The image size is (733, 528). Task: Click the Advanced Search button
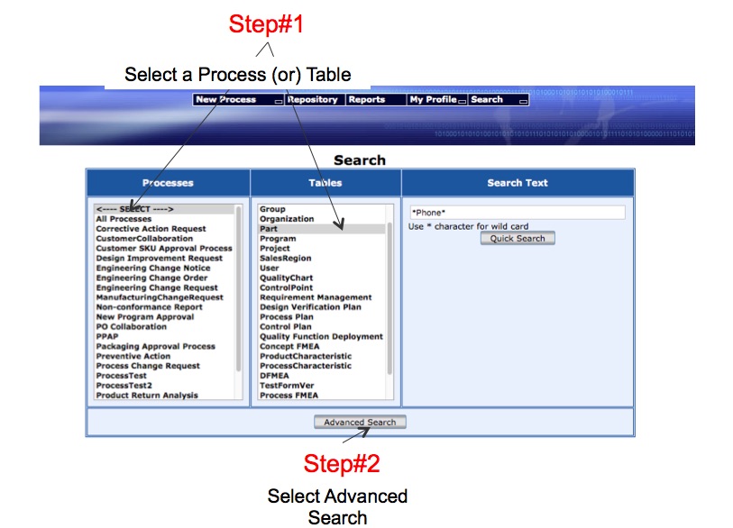point(360,421)
